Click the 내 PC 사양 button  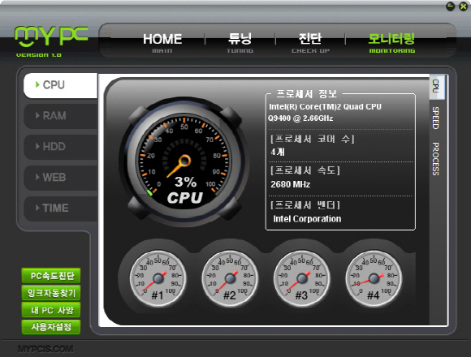pos(51,310)
